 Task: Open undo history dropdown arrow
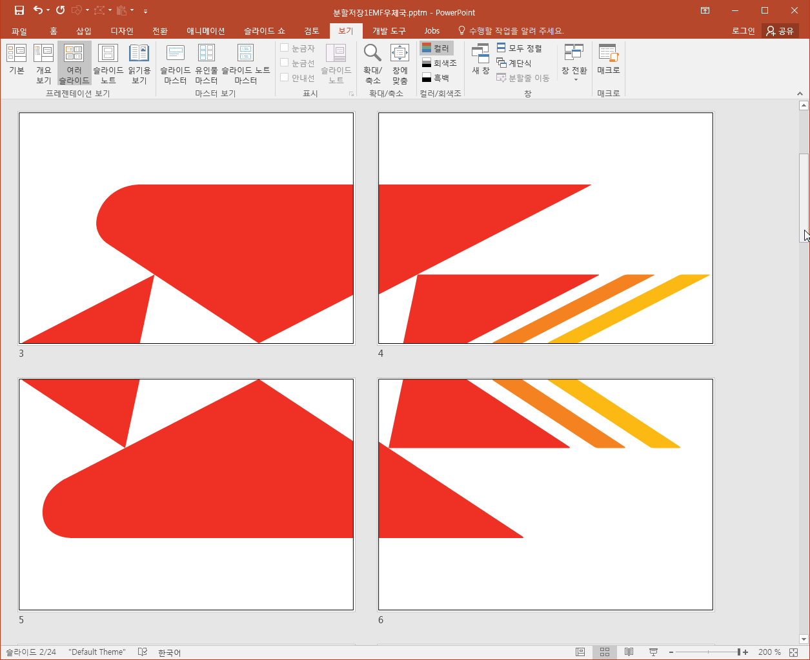(48, 10)
